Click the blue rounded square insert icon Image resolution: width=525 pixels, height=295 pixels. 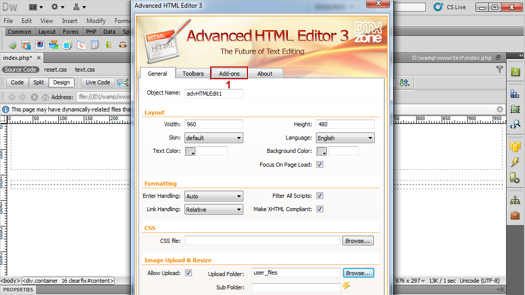[67, 45]
